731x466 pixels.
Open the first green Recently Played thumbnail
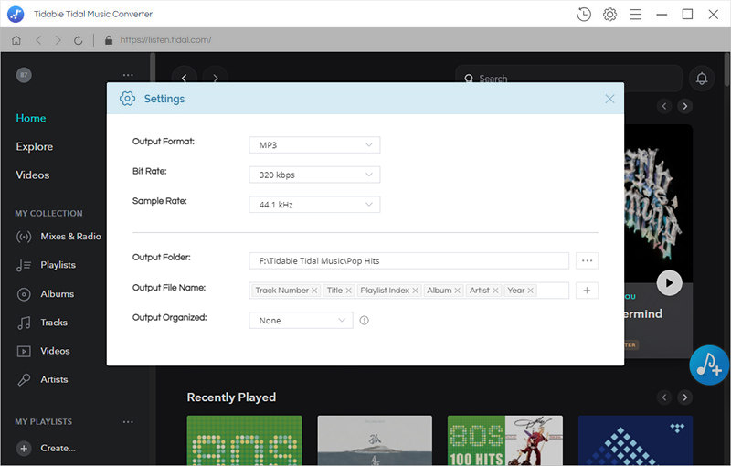pos(244,440)
